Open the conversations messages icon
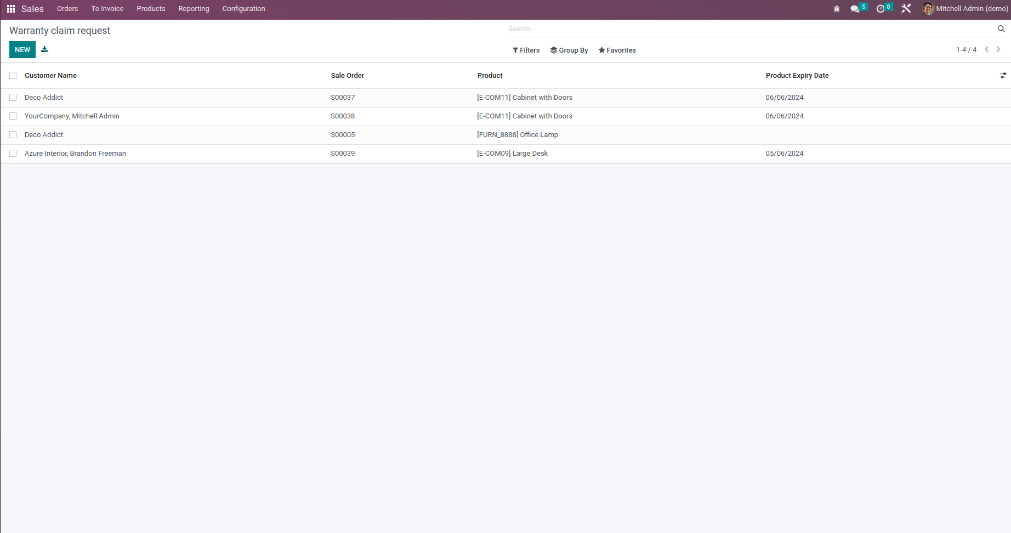Viewport: 1011px width, 533px height. (855, 9)
